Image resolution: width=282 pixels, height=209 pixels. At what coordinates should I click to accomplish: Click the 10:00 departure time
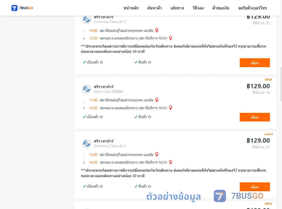pyautogui.click(x=93, y=31)
